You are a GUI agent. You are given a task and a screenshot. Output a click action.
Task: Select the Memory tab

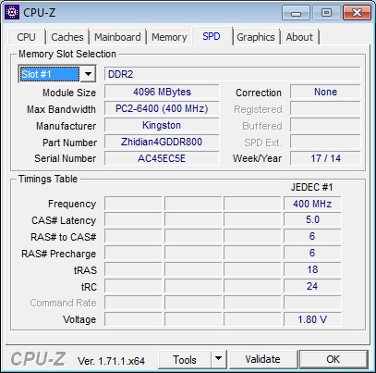(169, 37)
